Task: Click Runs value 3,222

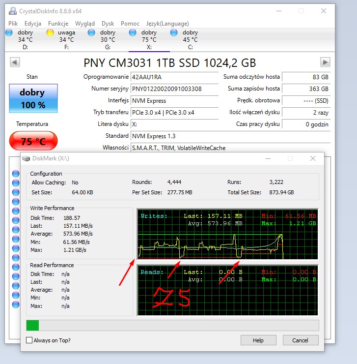Action: click(x=276, y=182)
